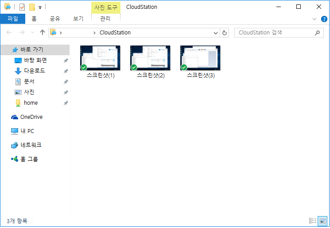Open the 공유 ribbon tab
This screenshot has height=228, width=330.
55,19
